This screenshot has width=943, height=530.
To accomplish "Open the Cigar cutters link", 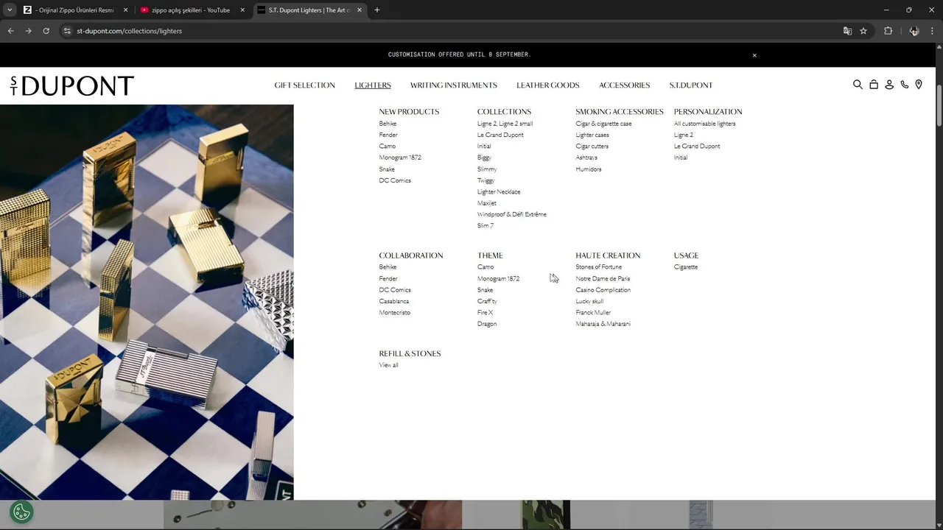I will (592, 146).
